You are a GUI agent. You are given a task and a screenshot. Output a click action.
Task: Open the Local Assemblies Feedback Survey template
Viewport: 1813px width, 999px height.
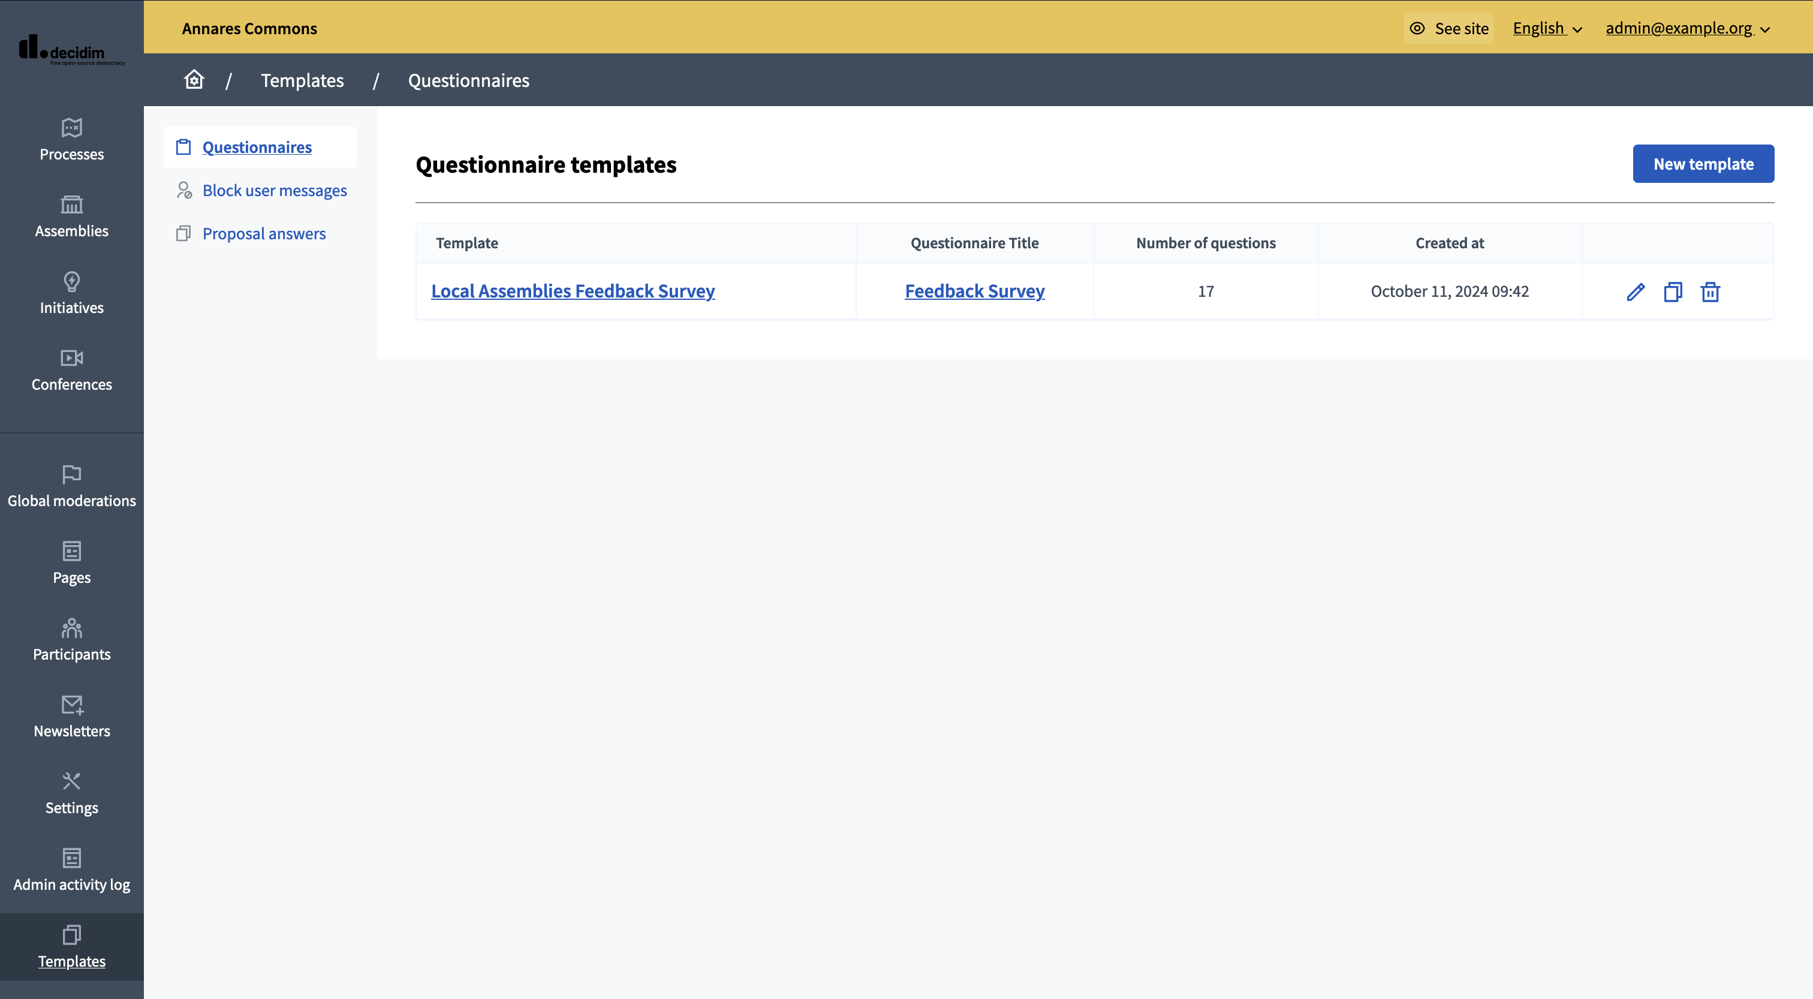[573, 290]
